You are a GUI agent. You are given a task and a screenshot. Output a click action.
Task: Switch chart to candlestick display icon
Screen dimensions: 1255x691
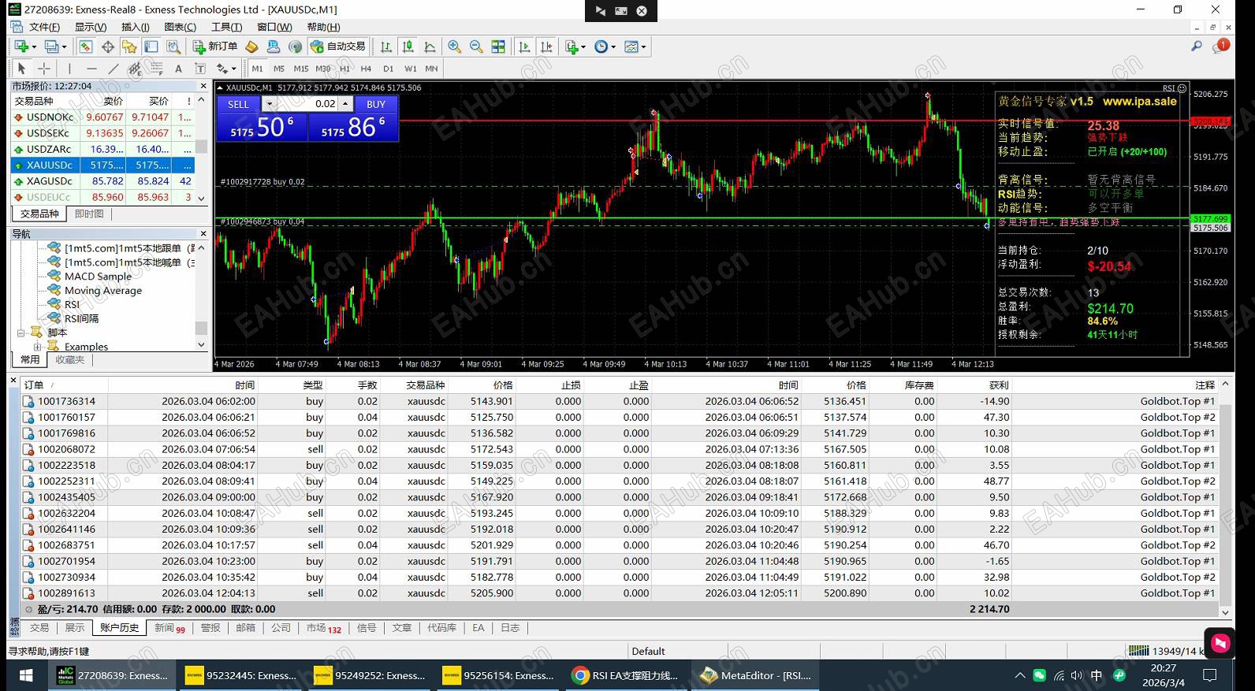tap(408, 47)
